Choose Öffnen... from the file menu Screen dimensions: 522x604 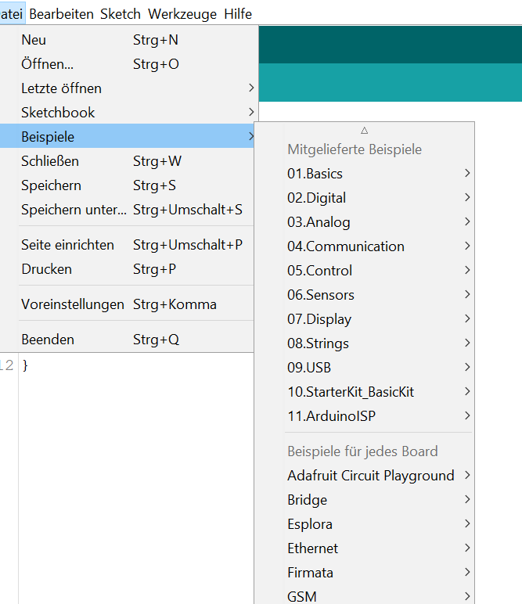click(x=47, y=64)
